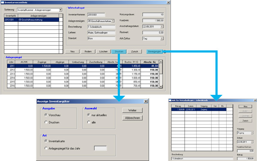The height and width of the screenshot is (161, 257).
Task: Click the Zurück button in AfA window
Action: click(x=245, y=120)
